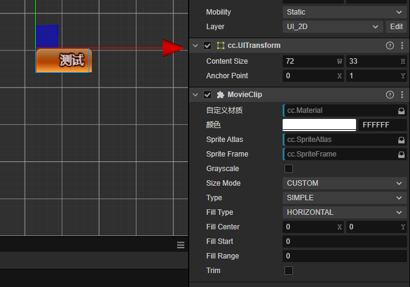
Task: Open MovieClip more options menu
Action: point(402,95)
